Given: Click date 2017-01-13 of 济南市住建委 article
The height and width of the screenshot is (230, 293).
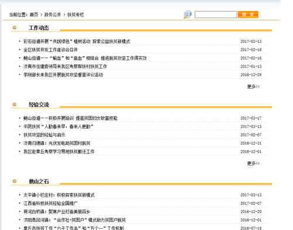Looking at the screenshot, I should point(251,67).
